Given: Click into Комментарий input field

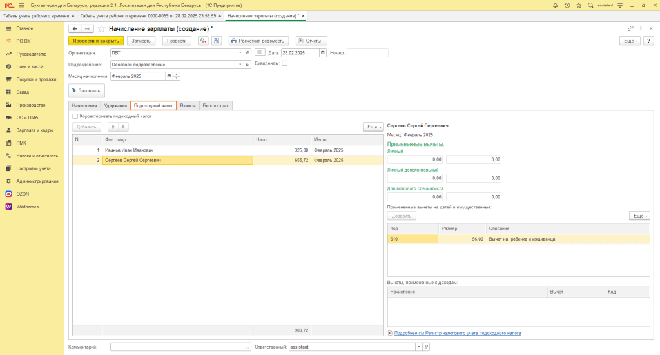Looking at the screenshot, I should 177,347.
